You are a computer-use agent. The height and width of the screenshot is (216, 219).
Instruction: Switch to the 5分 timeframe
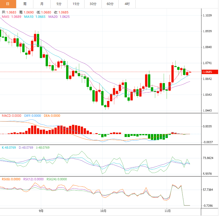tap(59, 4)
